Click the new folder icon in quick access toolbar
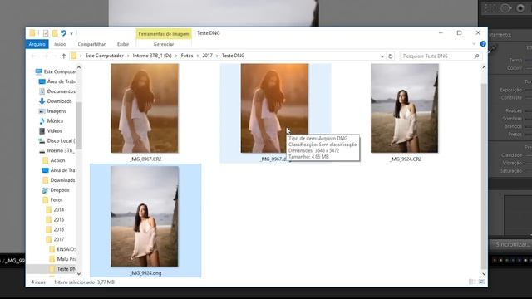532x299 pixels. coord(55,33)
